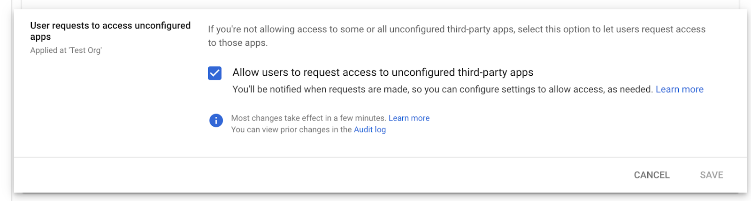Uncheck Allow users to request access checkbox
This screenshot has width=751, height=201.
click(215, 73)
